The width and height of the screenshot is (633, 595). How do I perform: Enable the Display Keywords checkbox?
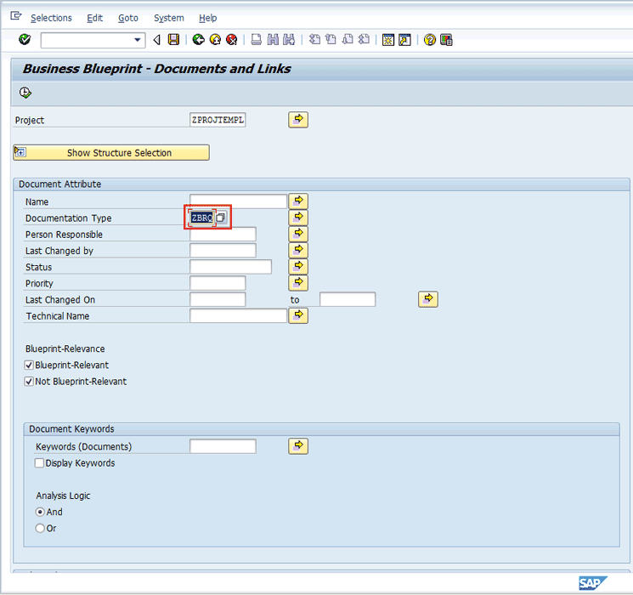39,463
